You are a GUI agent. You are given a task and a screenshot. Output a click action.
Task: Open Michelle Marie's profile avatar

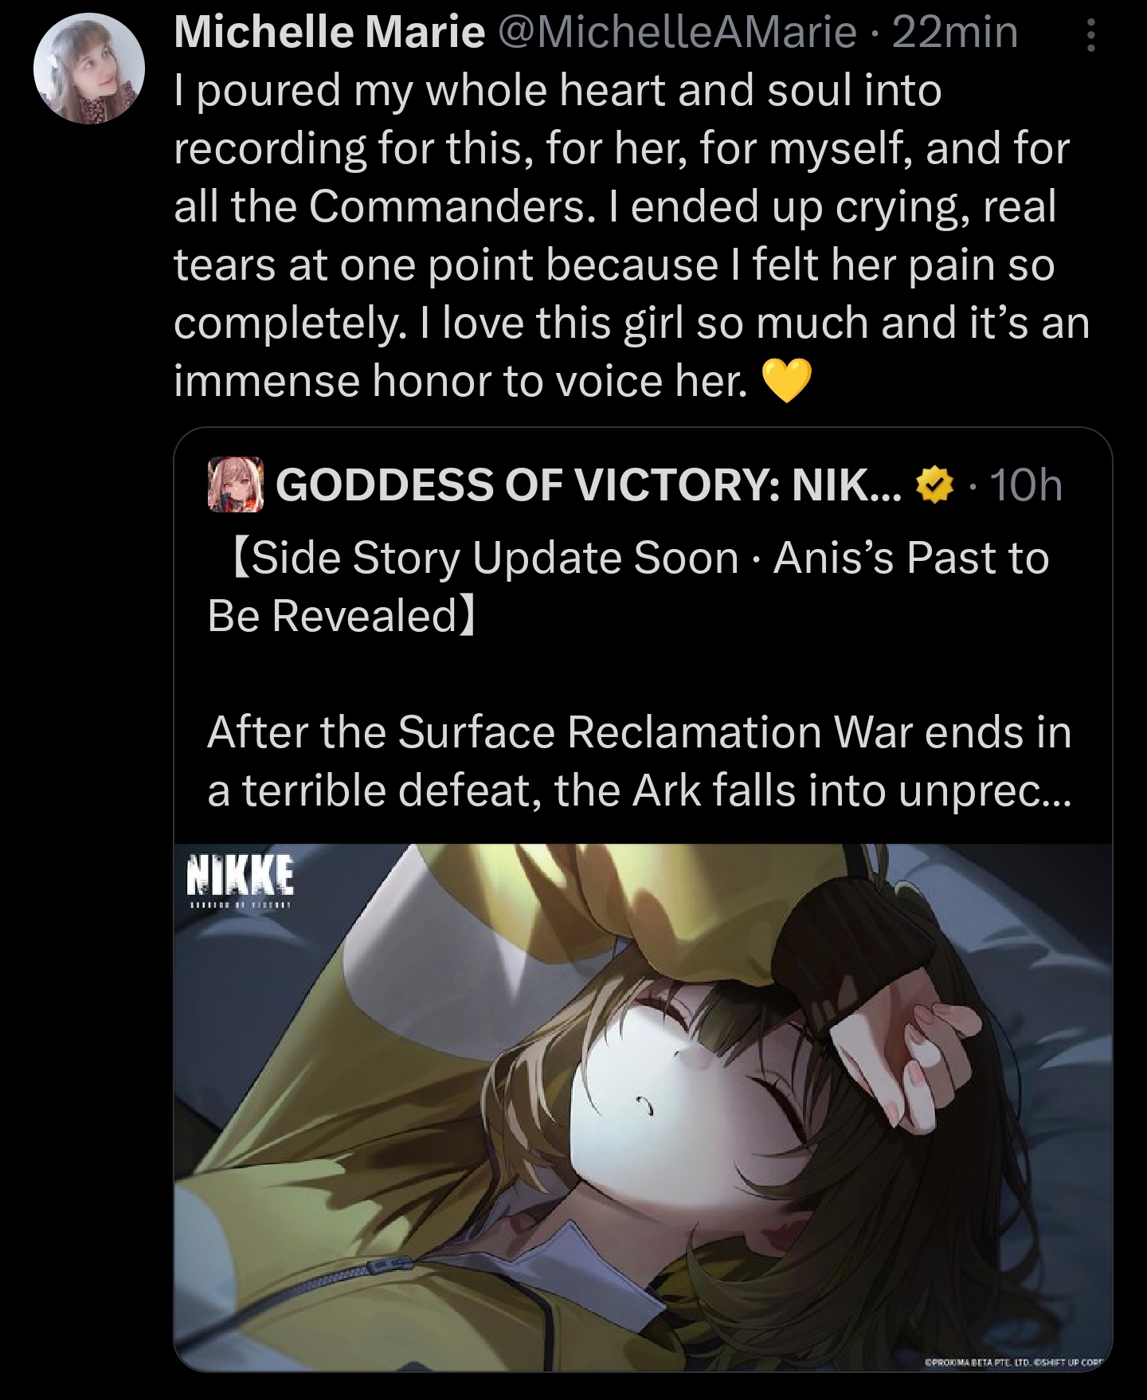click(x=89, y=68)
